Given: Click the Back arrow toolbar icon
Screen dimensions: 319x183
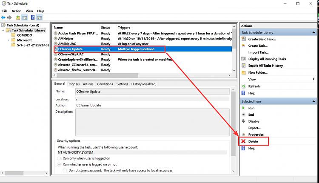Looking at the screenshot, I should point(3,17).
